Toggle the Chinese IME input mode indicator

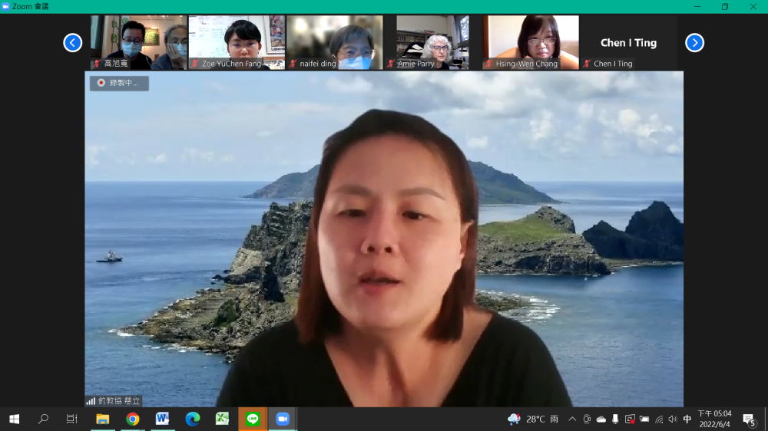(x=687, y=419)
